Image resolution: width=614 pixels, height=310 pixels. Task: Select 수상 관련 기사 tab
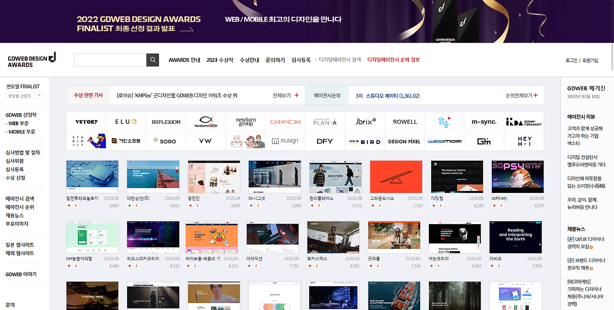pos(88,95)
